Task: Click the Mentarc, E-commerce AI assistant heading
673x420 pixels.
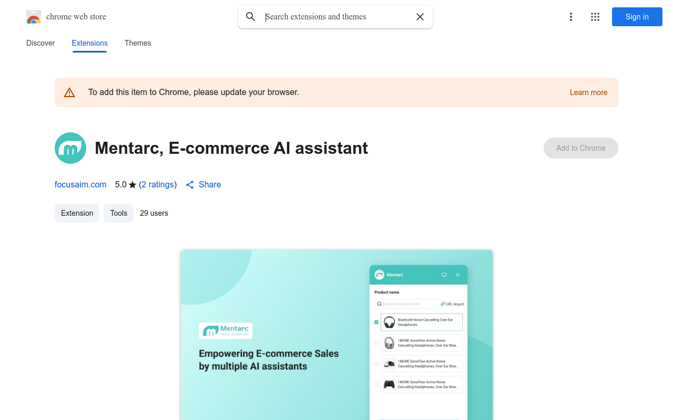Action: pos(231,148)
